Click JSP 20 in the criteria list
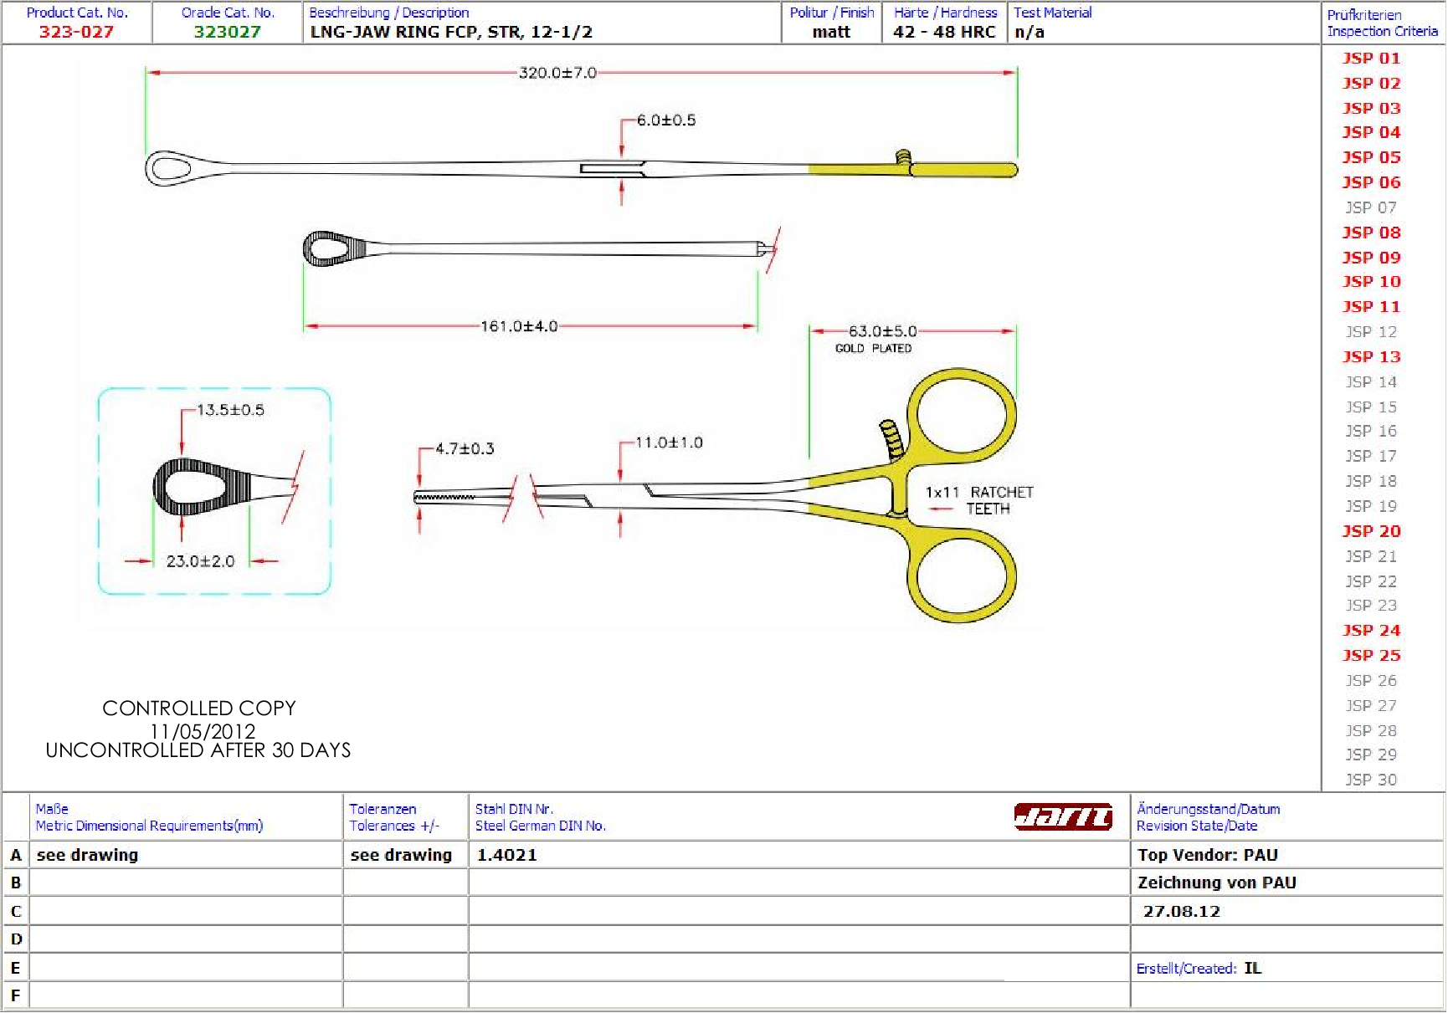The image size is (1448, 1013). [1370, 531]
